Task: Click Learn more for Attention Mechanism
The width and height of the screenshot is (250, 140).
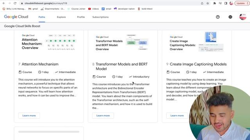Action: (x=29, y=115)
